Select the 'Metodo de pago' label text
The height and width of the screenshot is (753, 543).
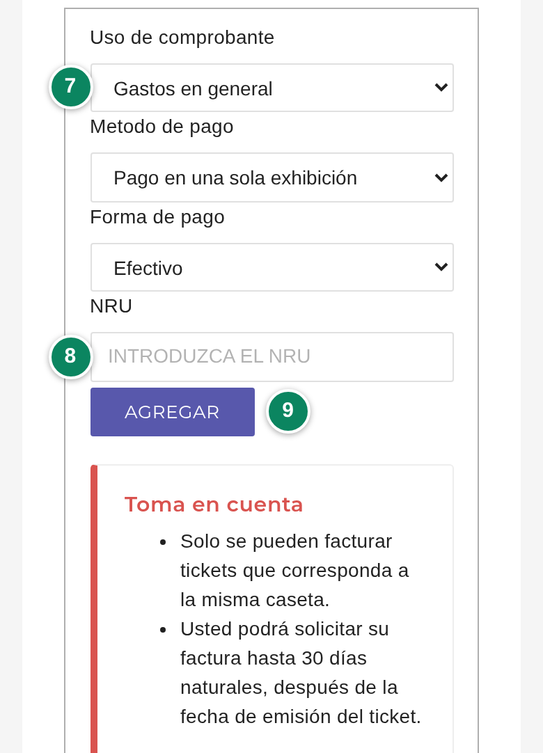click(162, 127)
